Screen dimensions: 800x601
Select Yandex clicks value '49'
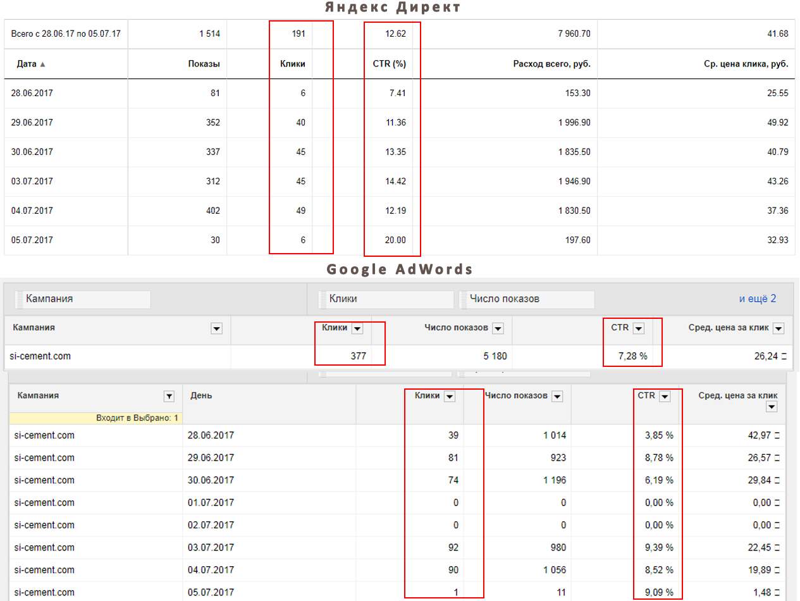tap(300, 211)
